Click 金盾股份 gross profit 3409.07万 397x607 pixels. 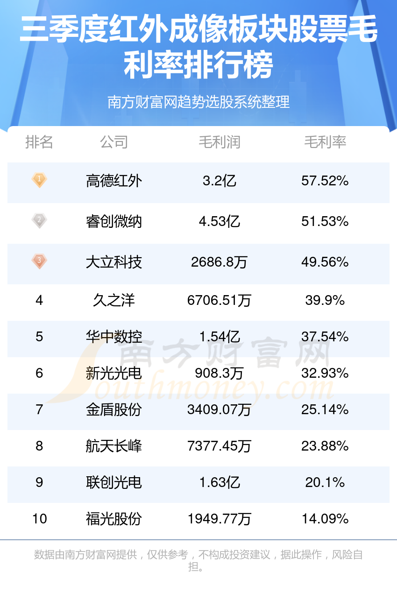click(x=220, y=409)
